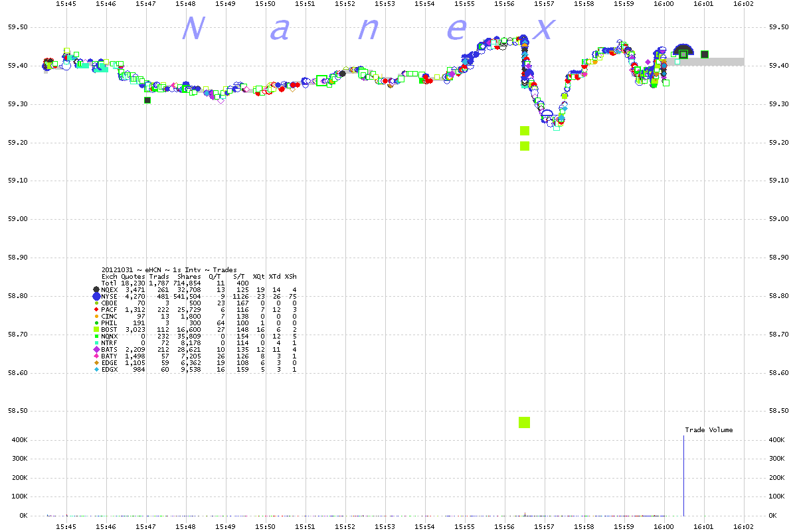The height and width of the screenshot is (531, 797).
Task: Click the "15:56" label on top time axis
Action: click(505, 4)
